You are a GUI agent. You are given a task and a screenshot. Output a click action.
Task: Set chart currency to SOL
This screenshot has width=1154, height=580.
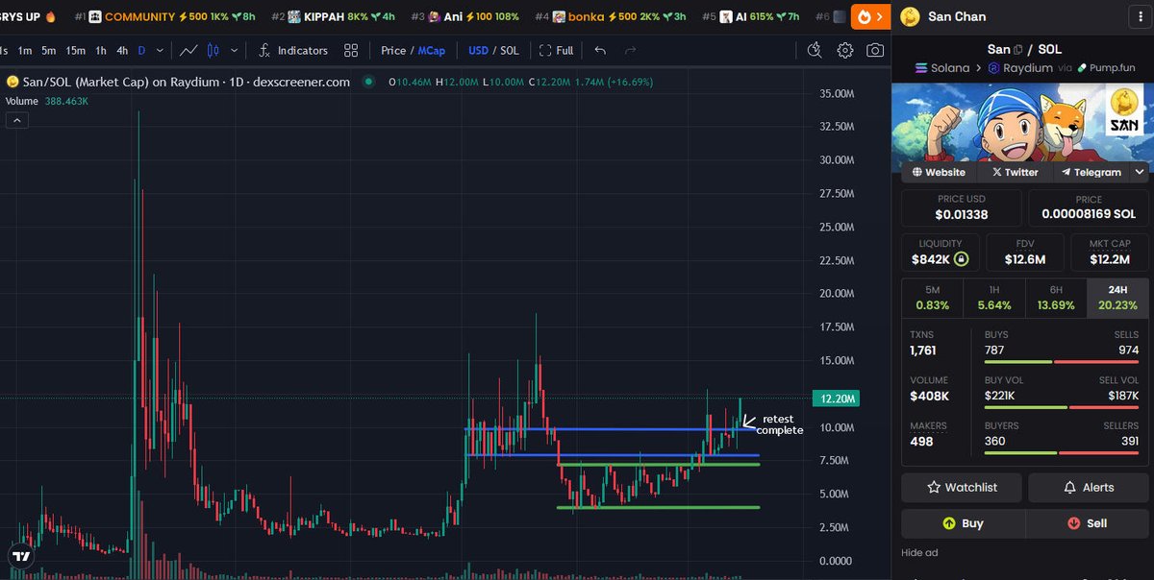pyautogui.click(x=509, y=50)
